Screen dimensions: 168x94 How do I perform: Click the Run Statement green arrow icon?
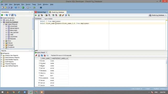tap(36, 15)
